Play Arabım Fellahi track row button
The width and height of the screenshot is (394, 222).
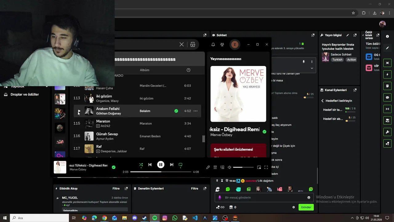coord(79,111)
